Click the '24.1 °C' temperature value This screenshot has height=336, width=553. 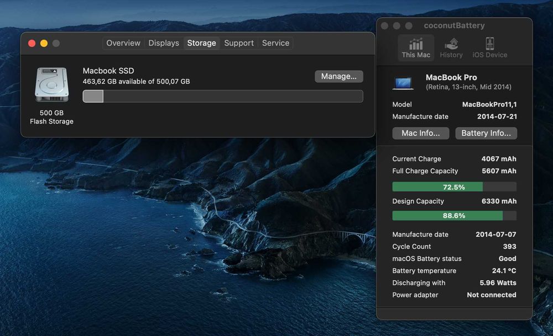504,270
